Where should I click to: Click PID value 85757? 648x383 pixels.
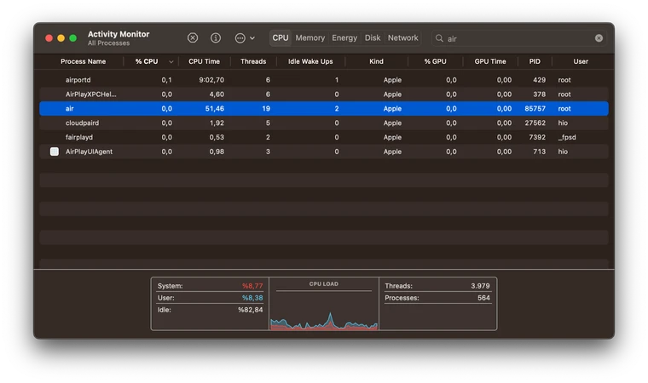[x=535, y=109]
